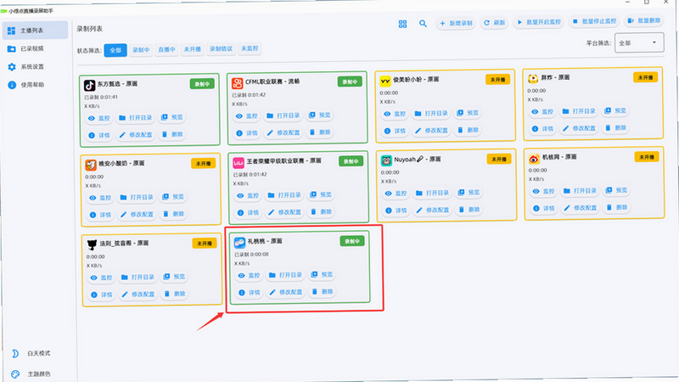Toggle monitoring (监控) for 王者荣耀甲级职业联赛
The image size is (679, 382).
tap(248, 196)
